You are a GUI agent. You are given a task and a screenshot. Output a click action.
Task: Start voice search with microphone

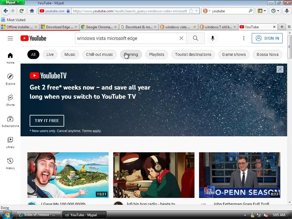[x=213, y=38]
